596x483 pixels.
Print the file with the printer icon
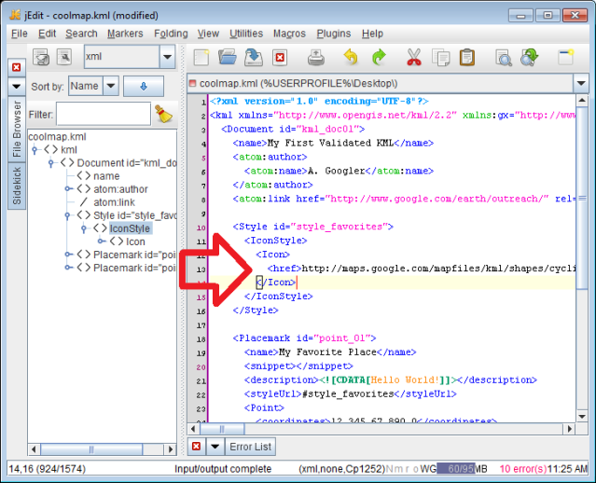(x=315, y=58)
